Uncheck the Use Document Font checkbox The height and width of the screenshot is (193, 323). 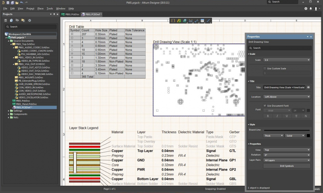[x=265, y=106]
